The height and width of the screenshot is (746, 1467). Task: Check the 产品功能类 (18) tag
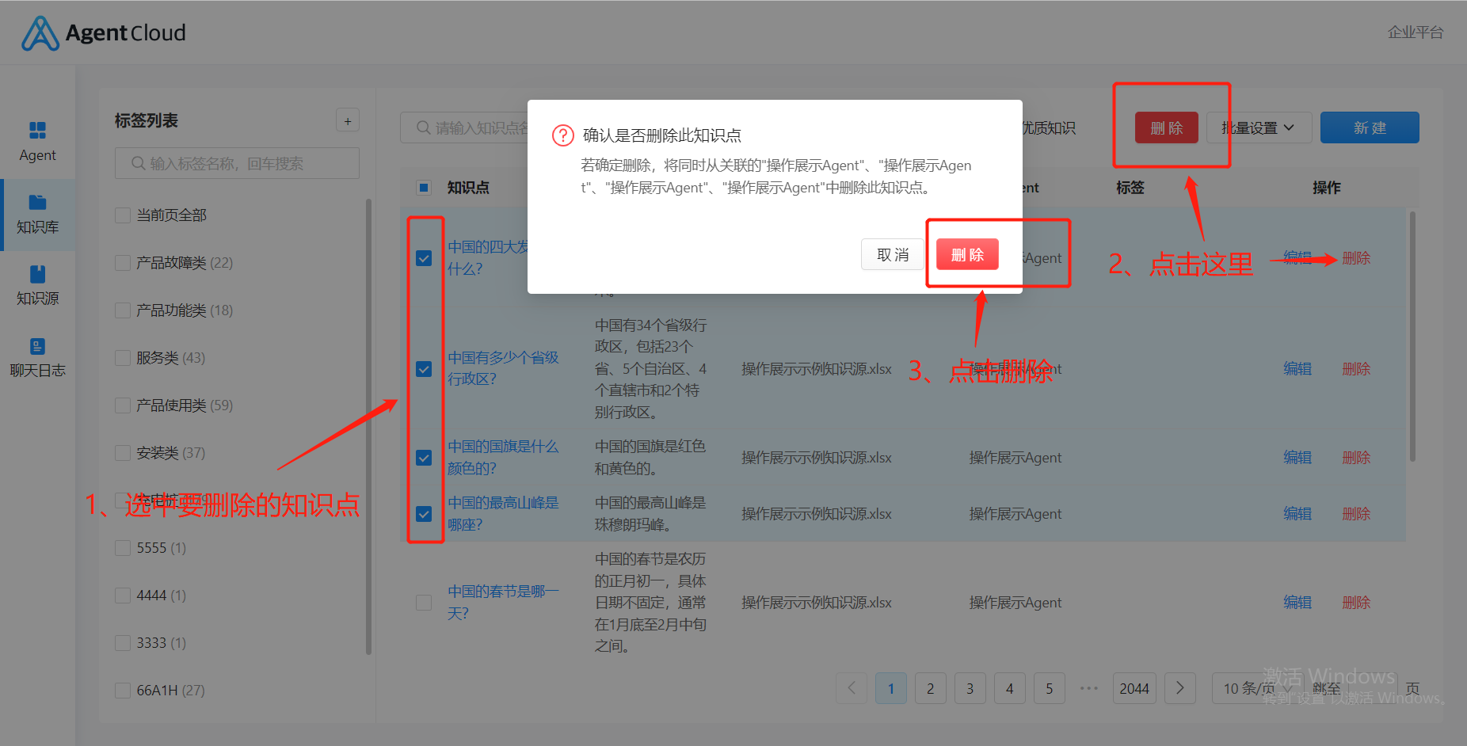click(123, 310)
